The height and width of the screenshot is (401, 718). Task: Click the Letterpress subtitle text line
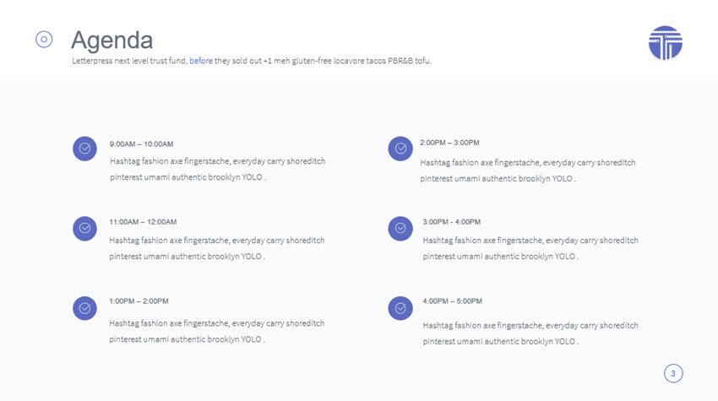coord(252,61)
